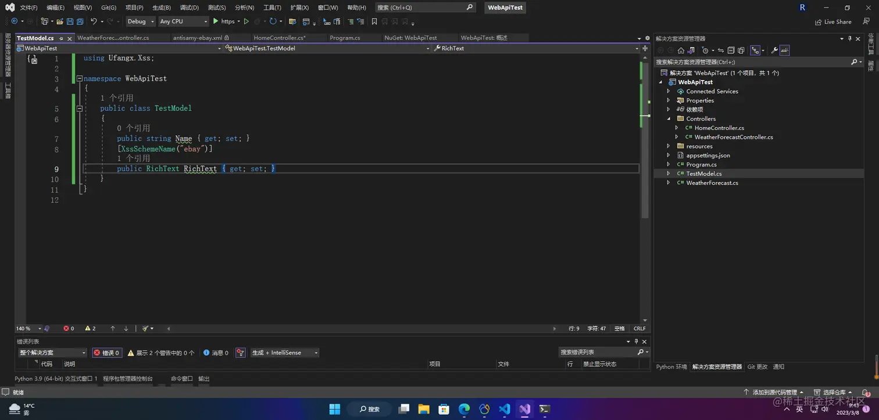
Task: Collapse the namespace WebApiTest code block
Action: [x=80, y=78]
